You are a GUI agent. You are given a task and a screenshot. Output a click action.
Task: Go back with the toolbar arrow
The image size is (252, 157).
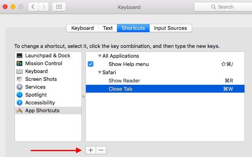[33, 7]
